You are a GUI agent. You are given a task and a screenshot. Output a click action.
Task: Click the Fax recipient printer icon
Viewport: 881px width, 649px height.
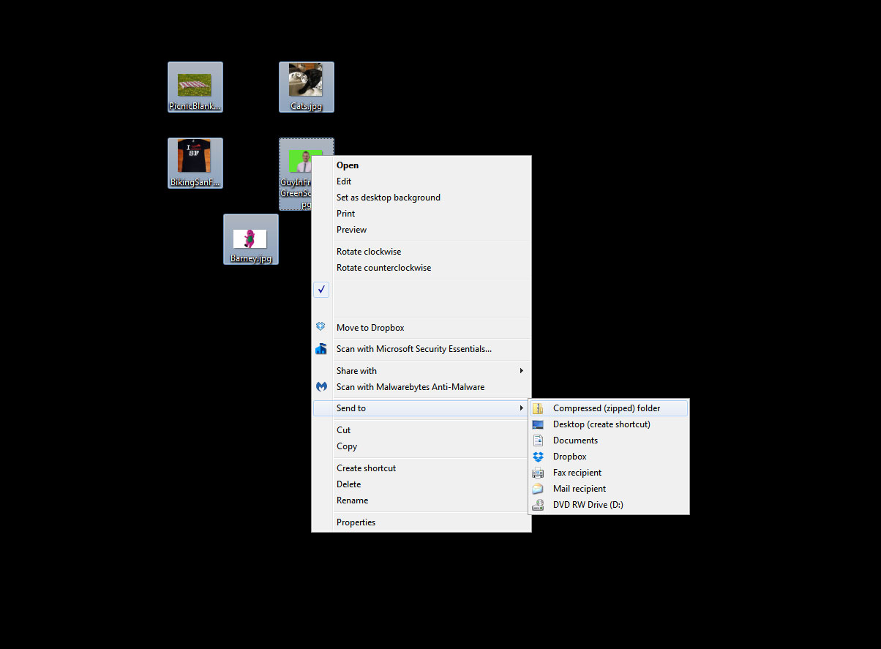[x=538, y=473]
